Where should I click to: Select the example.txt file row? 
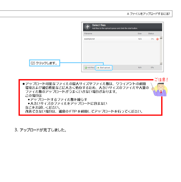(121, 39)
